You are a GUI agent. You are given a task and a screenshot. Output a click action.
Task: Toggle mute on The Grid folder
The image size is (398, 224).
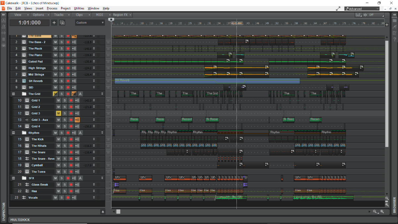point(55,94)
